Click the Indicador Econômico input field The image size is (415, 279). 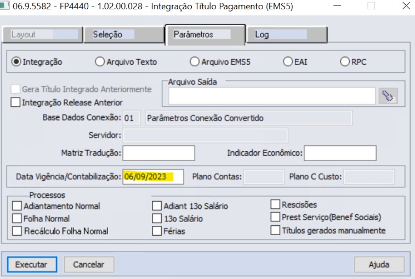tap(340, 153)
